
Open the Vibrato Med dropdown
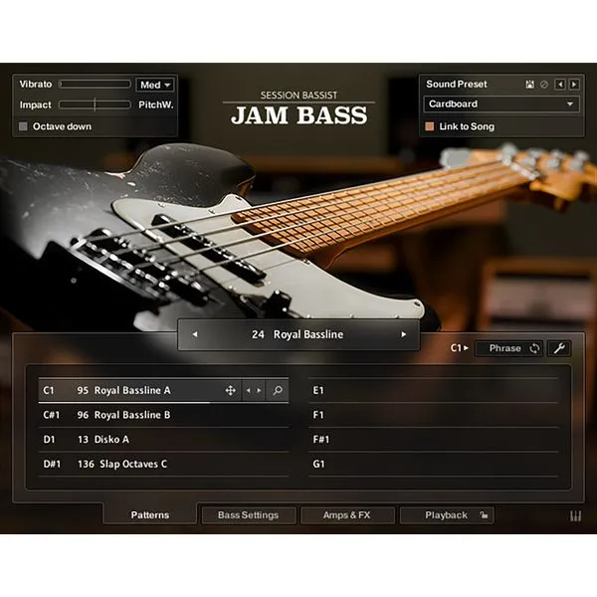(x=155, y=85)
